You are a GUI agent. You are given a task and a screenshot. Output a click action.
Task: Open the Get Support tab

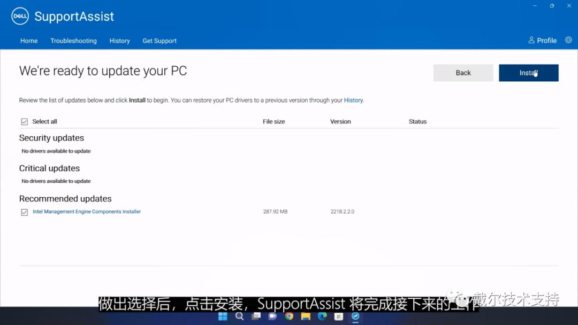pyautogui.click(x=159, y=41)
